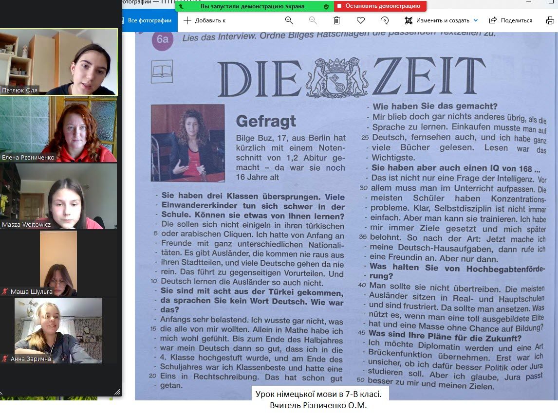Delete the photo with trash icon
The image size is (558, 414).
336,20
